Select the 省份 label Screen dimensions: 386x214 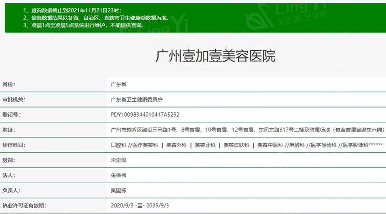[x=9, y=84]
